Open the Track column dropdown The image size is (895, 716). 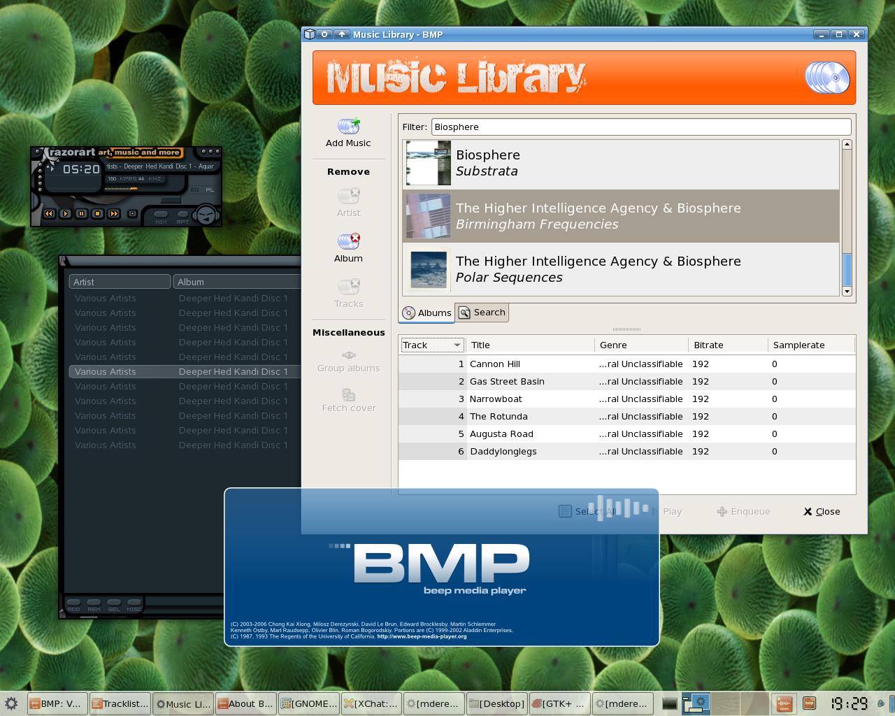coord(457,345)
